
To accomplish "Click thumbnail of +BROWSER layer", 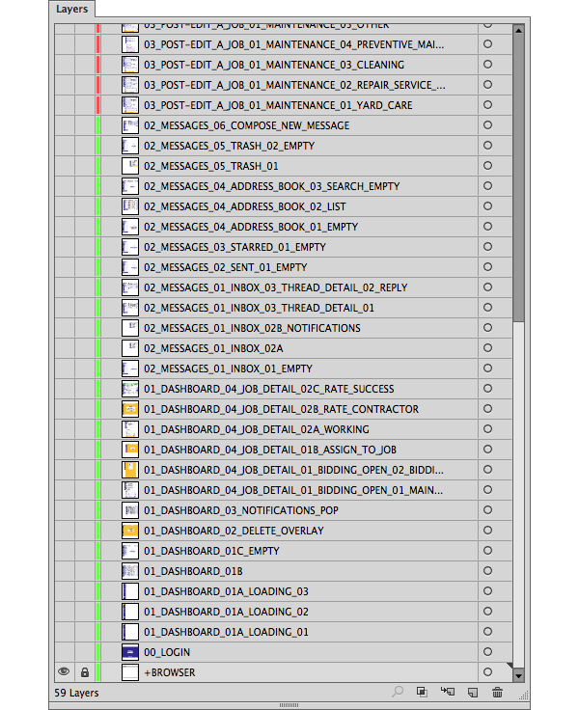I will (130, 672).
